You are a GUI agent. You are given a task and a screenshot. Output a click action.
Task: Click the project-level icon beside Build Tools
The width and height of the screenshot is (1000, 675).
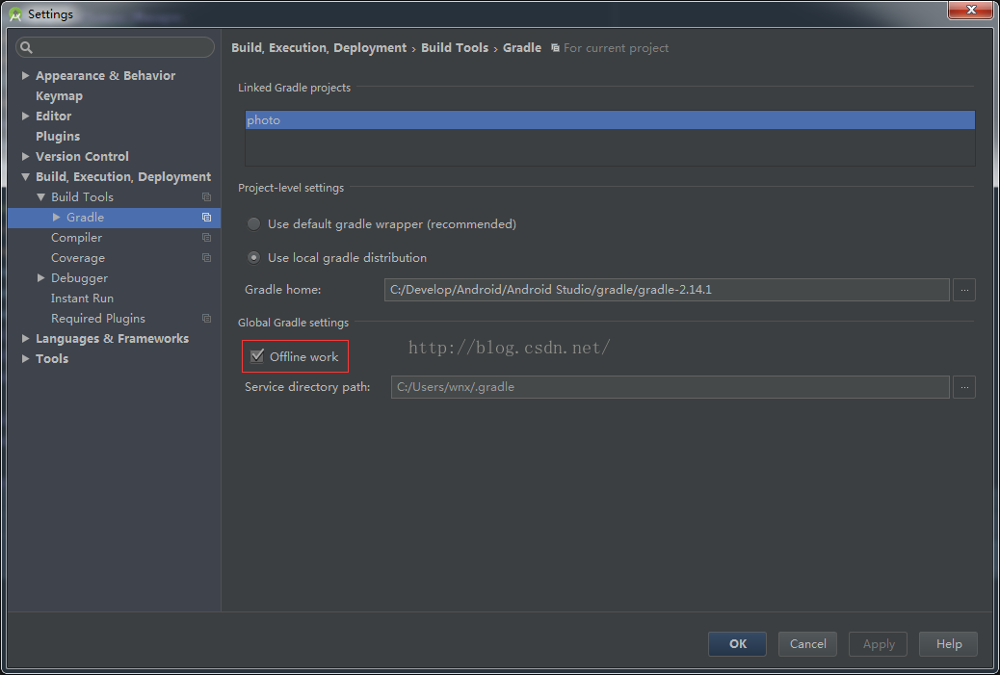206,197
